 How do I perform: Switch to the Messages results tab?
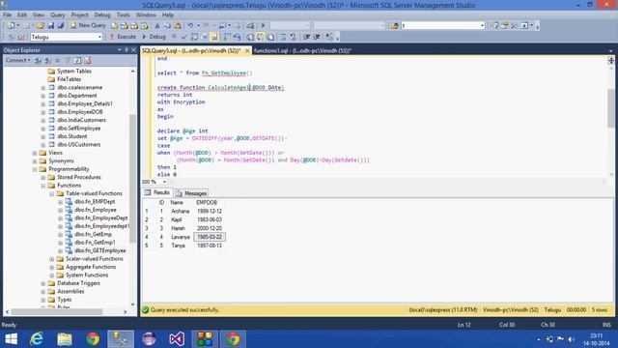pyautogui.click(x=191, y=193)
